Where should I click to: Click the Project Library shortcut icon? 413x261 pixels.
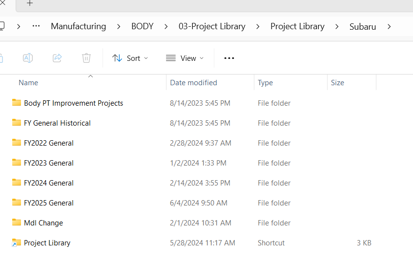17,242
